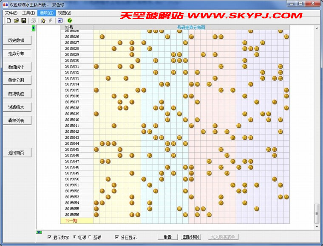Image resolution: width=323 pixels, height=246 pixels.
Task: Click the Open folder toolbar icon
Action: pos(16,20)
